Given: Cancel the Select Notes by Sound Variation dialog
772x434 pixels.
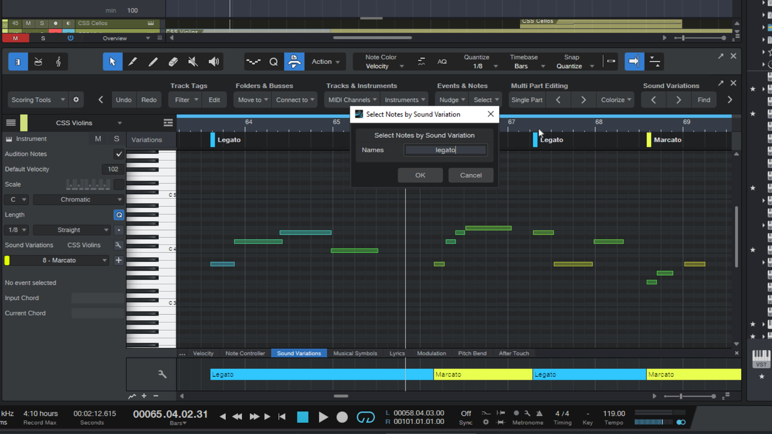Looking at the screenshot, I should (470, 175).
